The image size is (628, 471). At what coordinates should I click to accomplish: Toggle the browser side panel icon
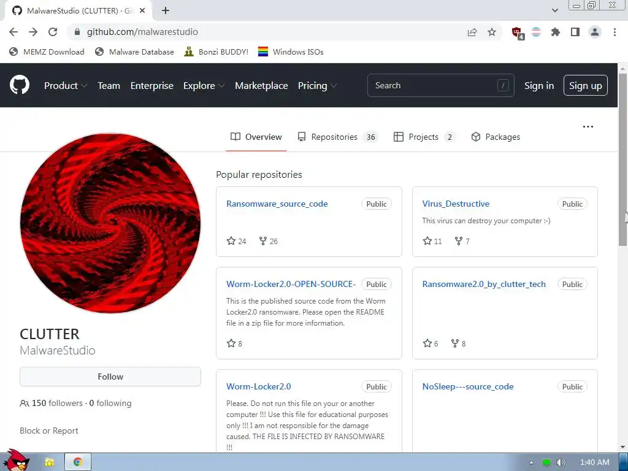(x=575, y=32)
